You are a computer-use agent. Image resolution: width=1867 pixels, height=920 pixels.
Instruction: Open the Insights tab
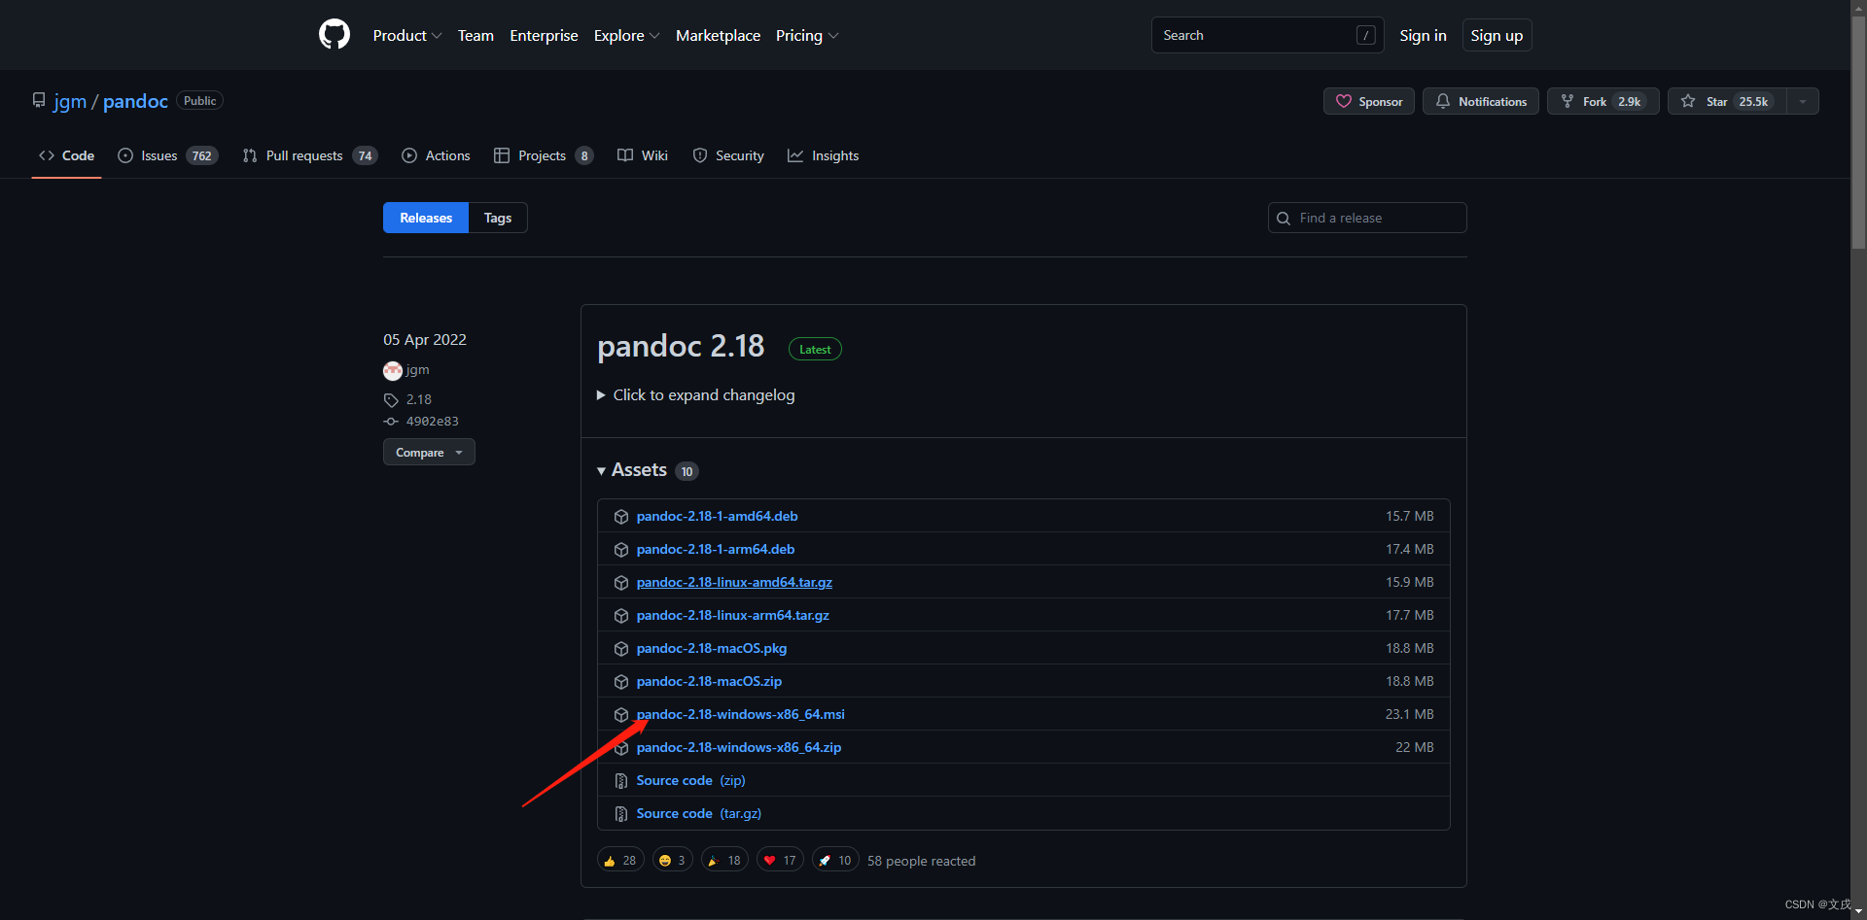tap(824, 155)
